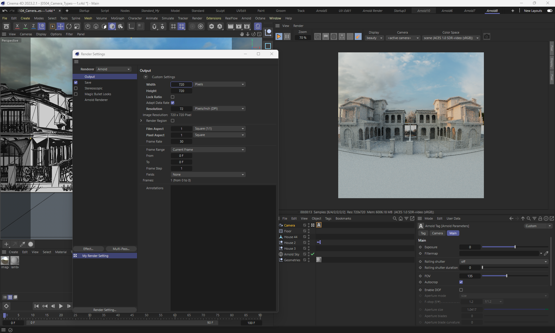The image size is (555, 333).
Task: Pause the Arnold IPR render
Action: tap(287, 37)
